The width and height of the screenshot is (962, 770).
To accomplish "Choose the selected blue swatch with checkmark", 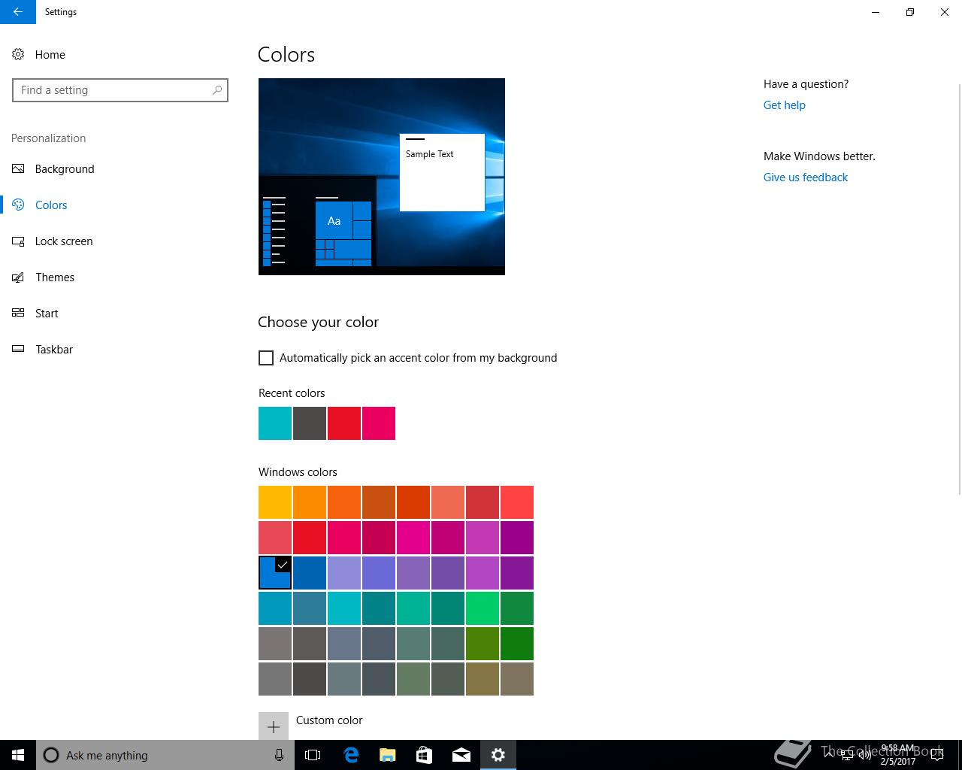I will (275, 573).
